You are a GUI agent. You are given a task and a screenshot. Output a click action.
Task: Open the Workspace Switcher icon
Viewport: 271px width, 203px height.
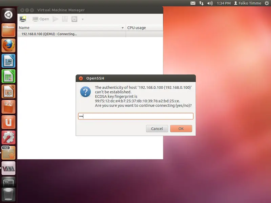click(x=8, y=182)
